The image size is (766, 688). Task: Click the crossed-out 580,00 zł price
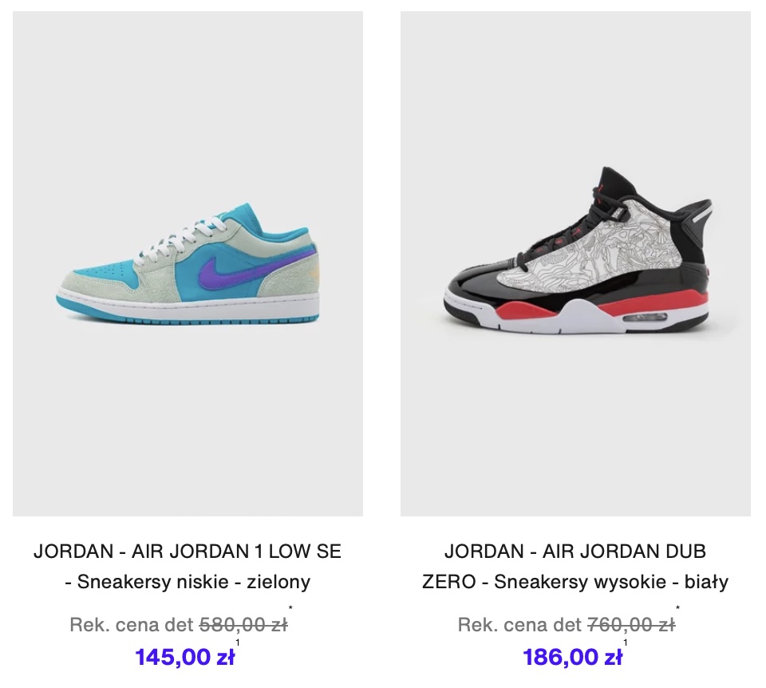coord(243,624)
